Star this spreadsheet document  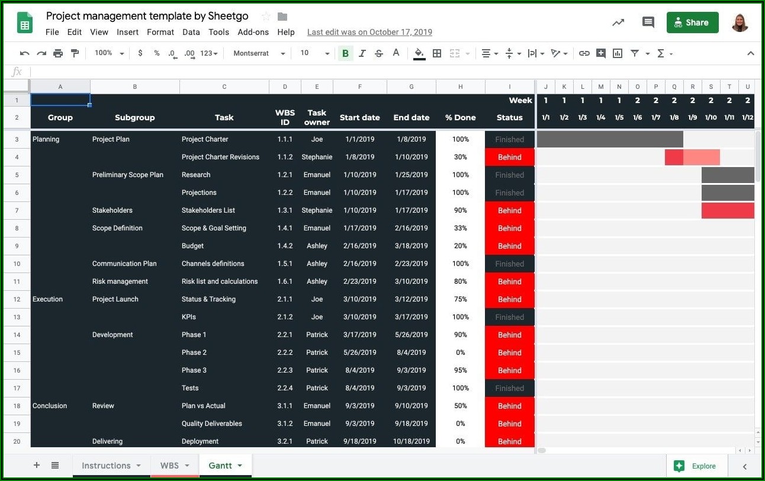tap(266, 17)
